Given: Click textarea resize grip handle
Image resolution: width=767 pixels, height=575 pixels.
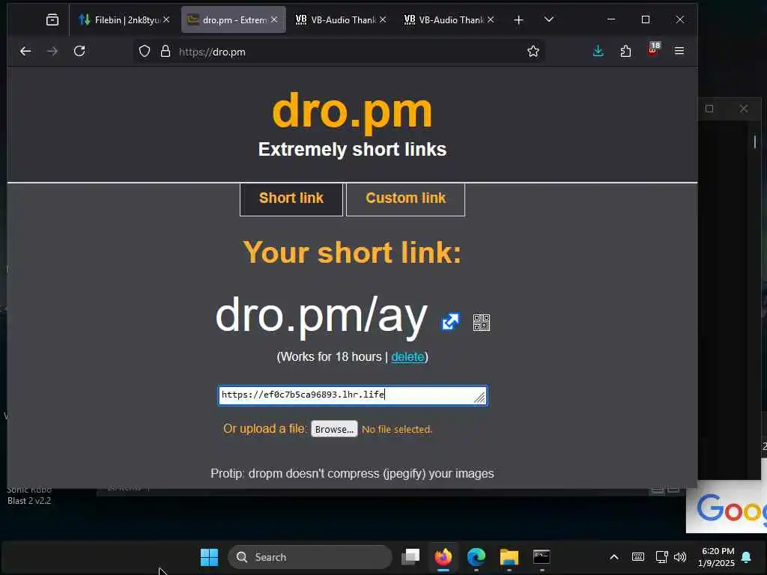Looking at the screenshot, I should tap(480, 398).
